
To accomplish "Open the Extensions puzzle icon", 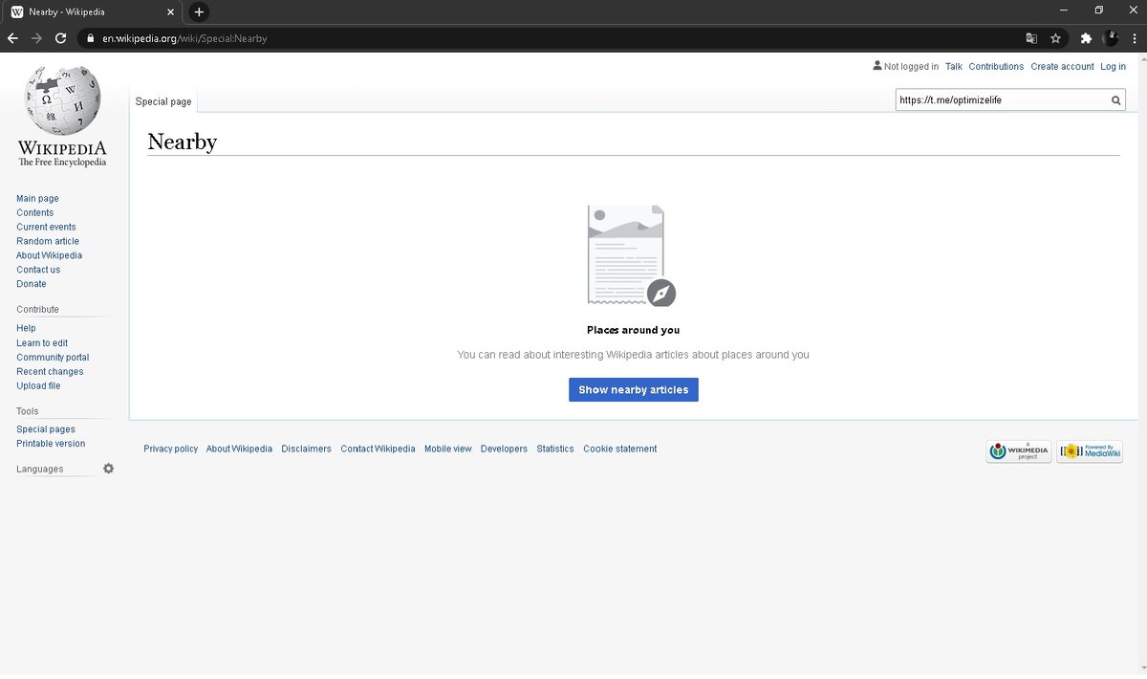I will click(x=1086, y=38).
